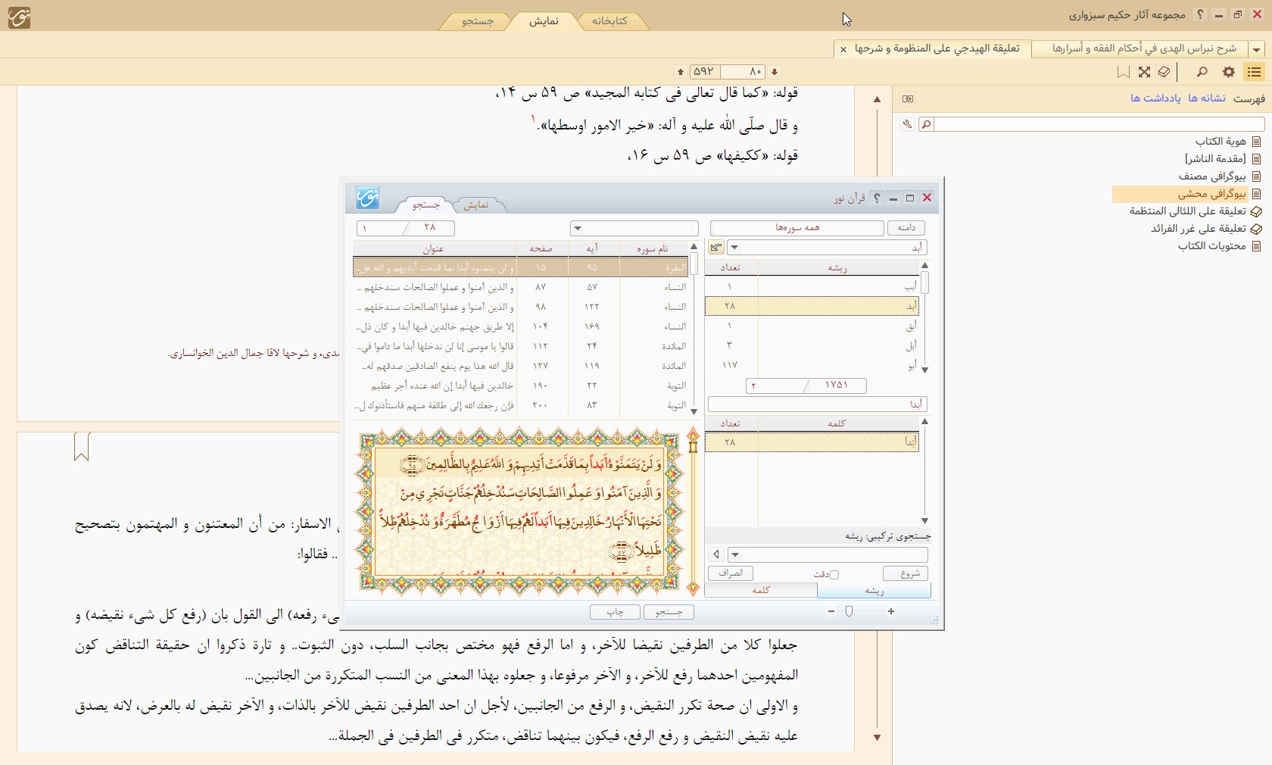Select the کلمه tab at dialog bottom
This screenshot has width=1272, height=765.
click(x=761, y=591)
